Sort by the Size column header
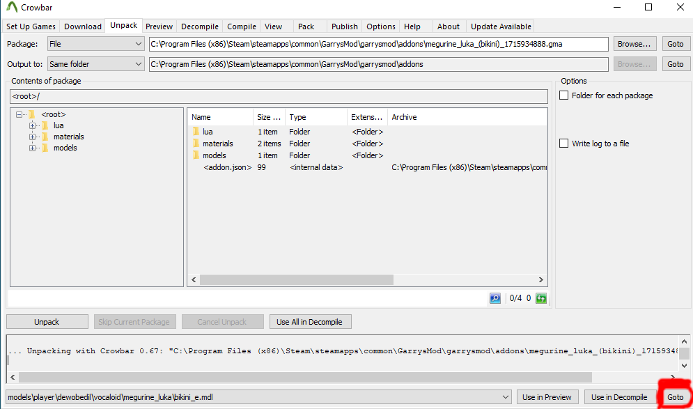This screenshot has width=693, height=409. click(269, 117)
